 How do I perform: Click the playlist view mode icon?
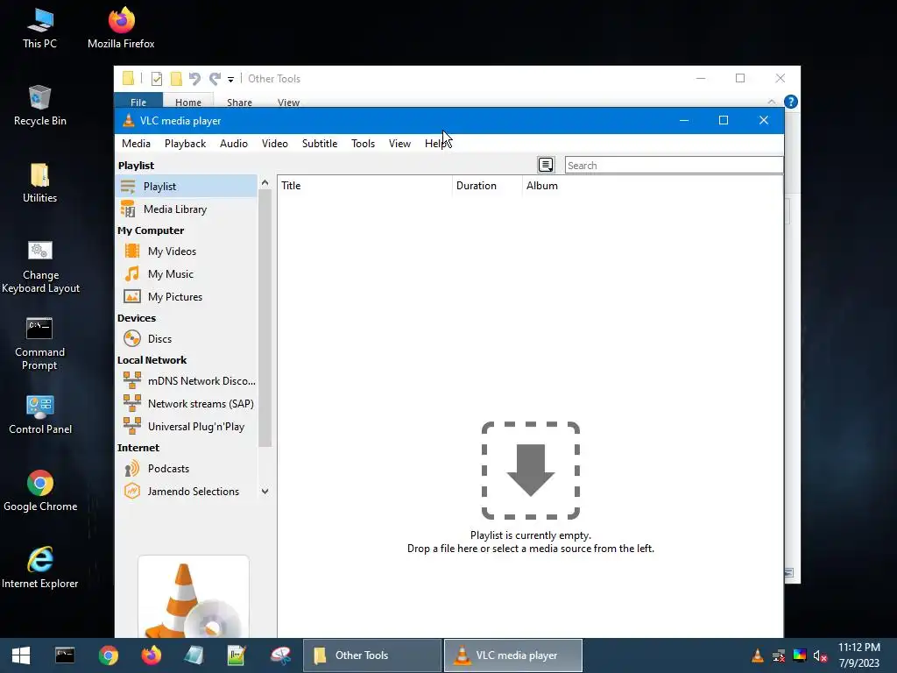tap(546, 165)
